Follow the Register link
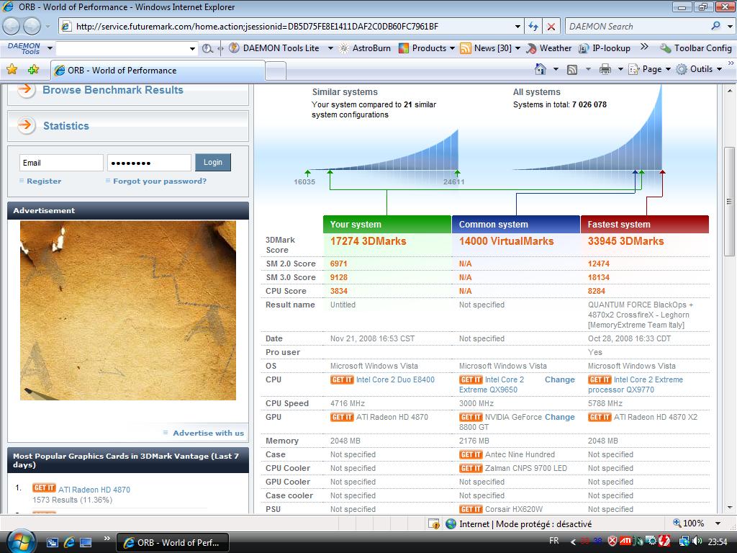Screen dimensions: 737x553 click(x=44, y=181)
